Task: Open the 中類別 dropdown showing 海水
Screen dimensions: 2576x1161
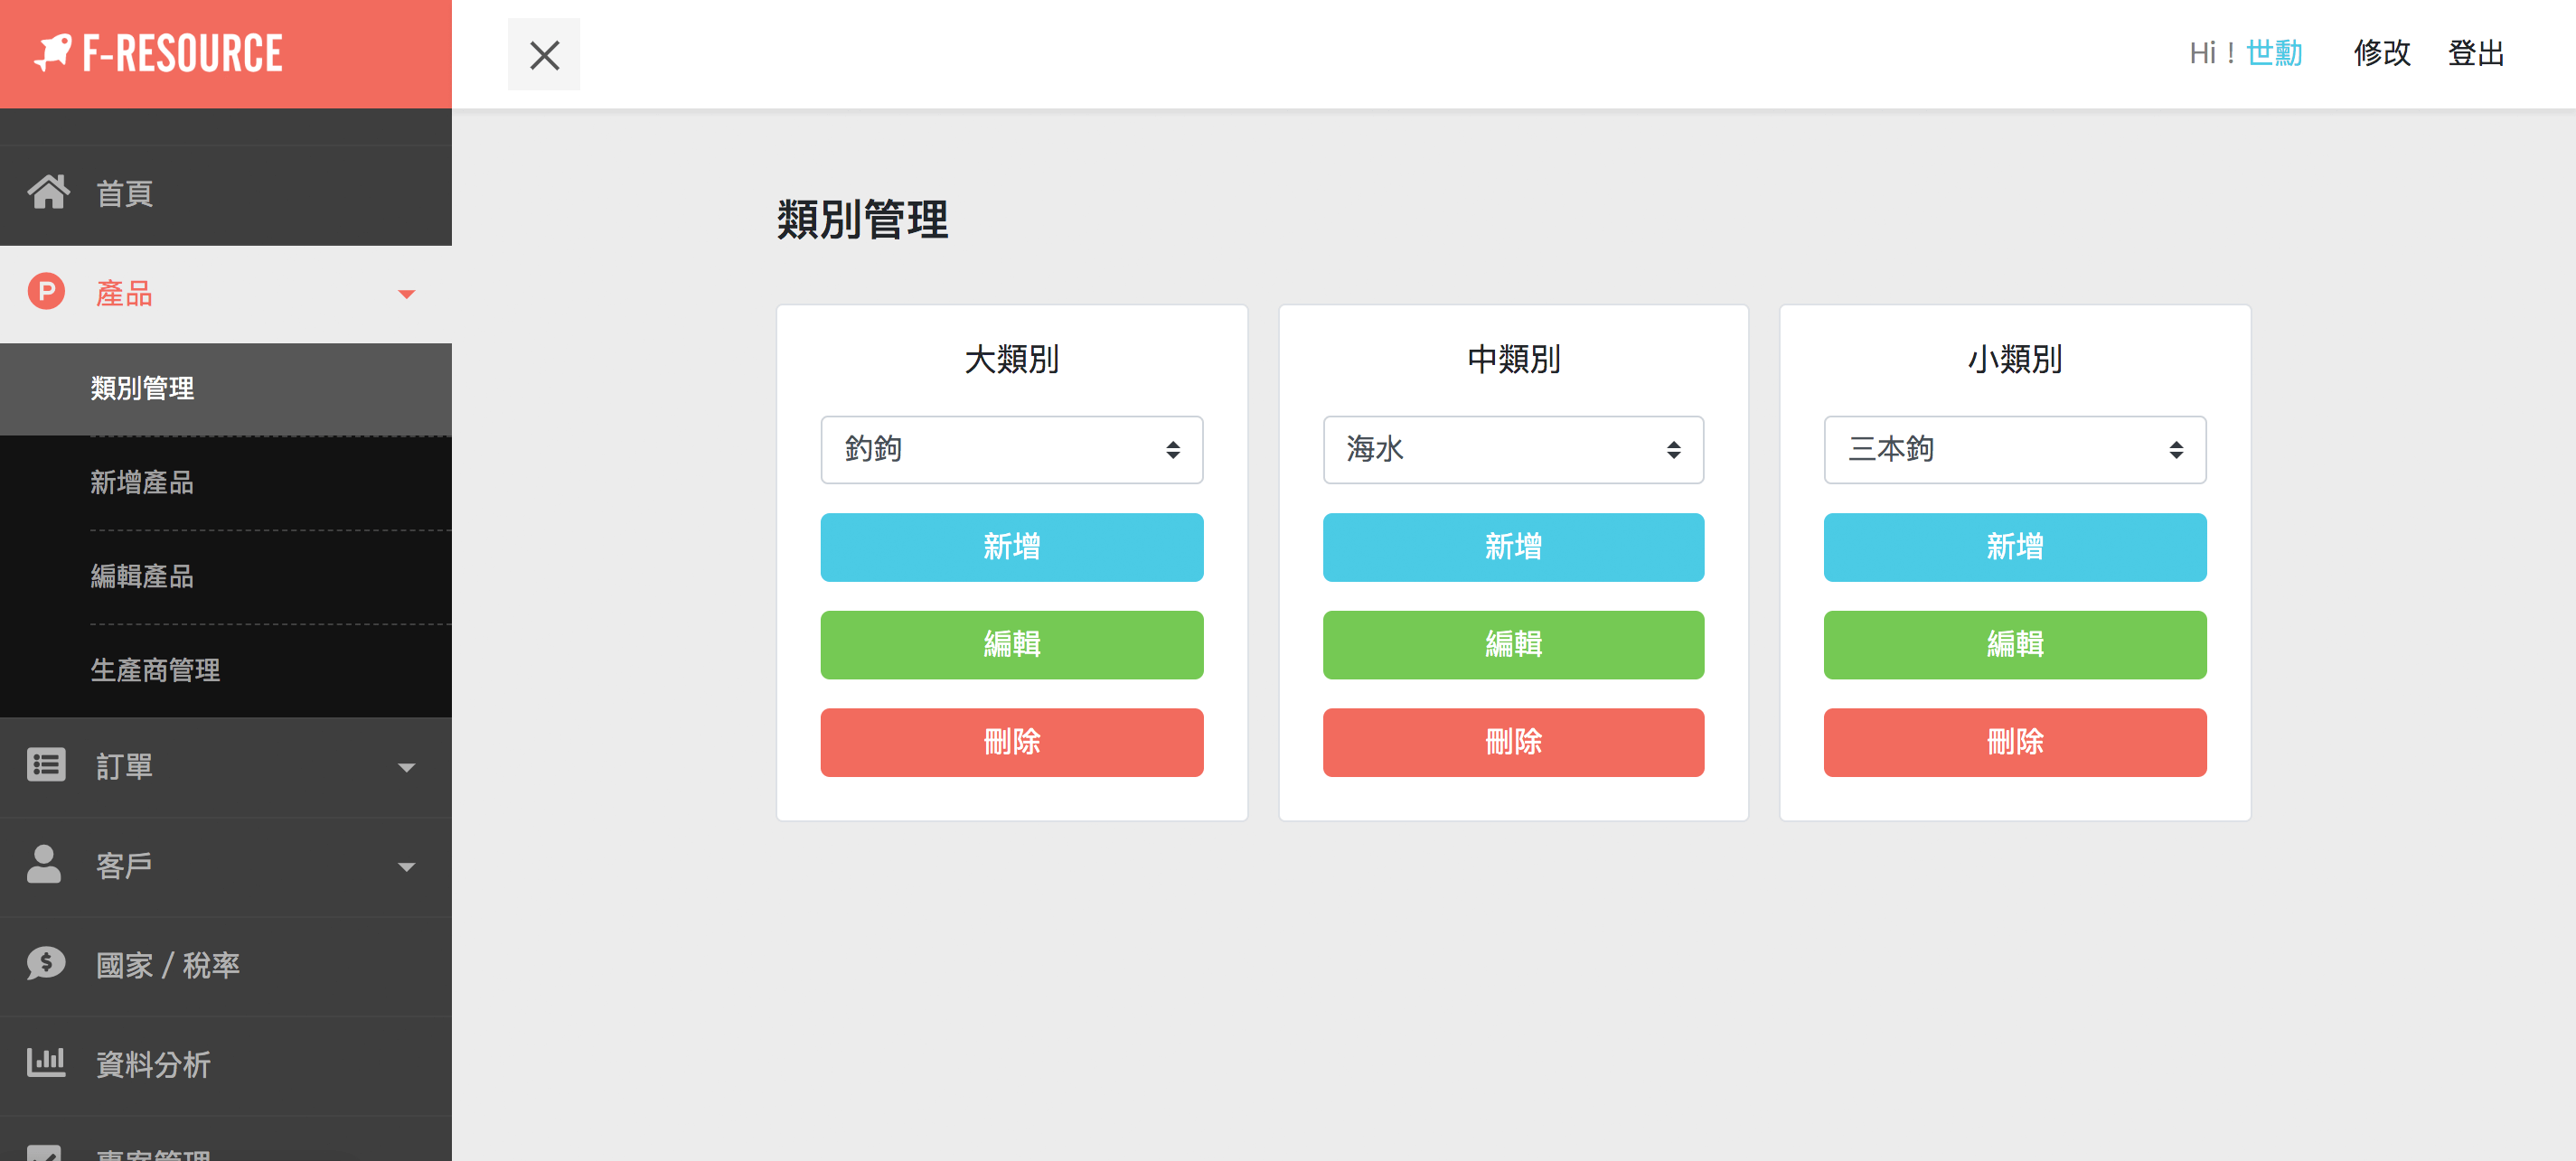Action: pyautogui.click(x=1513, y=450)
